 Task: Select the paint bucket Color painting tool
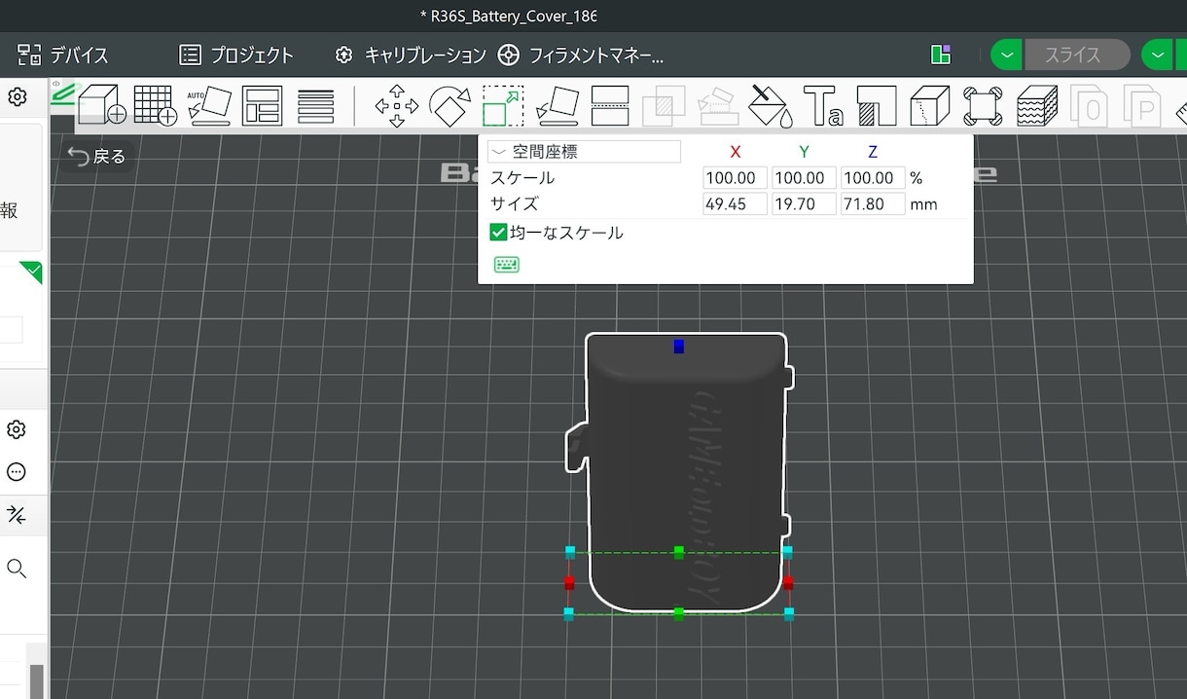coord(771,105)
